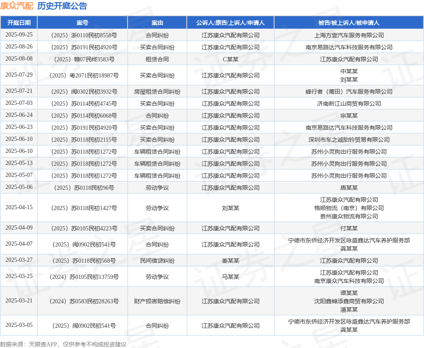Click defendant 贵州康众物流有限公司

click(349, 216)
